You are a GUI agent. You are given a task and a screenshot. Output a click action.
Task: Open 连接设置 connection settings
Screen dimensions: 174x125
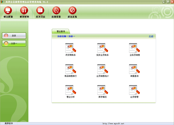pos(56,11)
